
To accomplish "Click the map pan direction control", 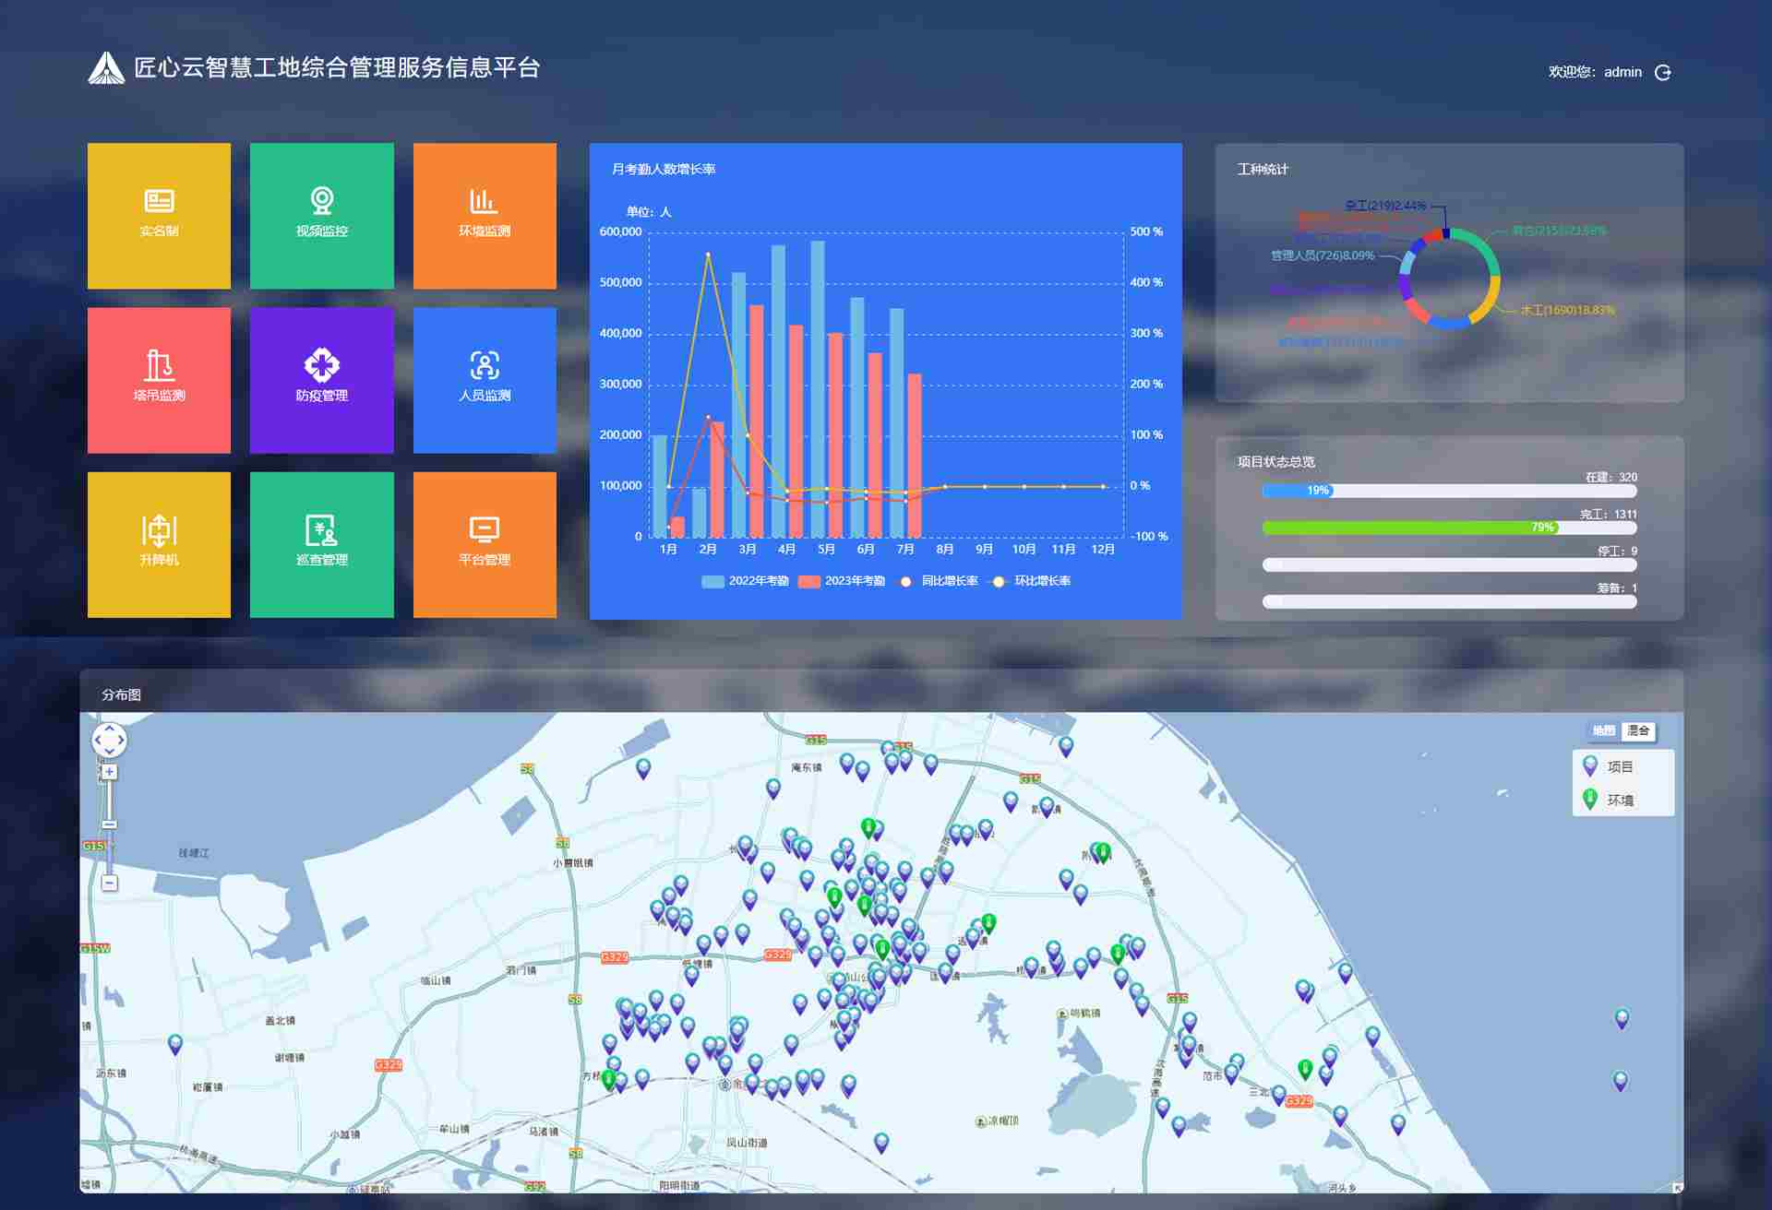I will click(109, 740).
